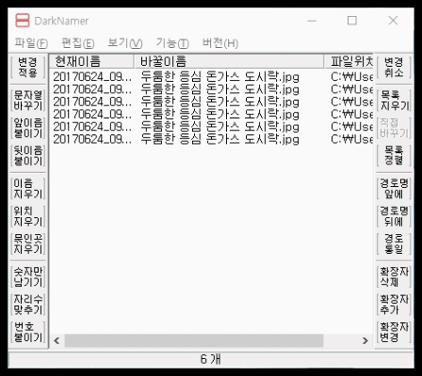The height and width of the screenshot is (376, 422).
Task: Click the 경로 통일 button
Action: click(394, 243)
